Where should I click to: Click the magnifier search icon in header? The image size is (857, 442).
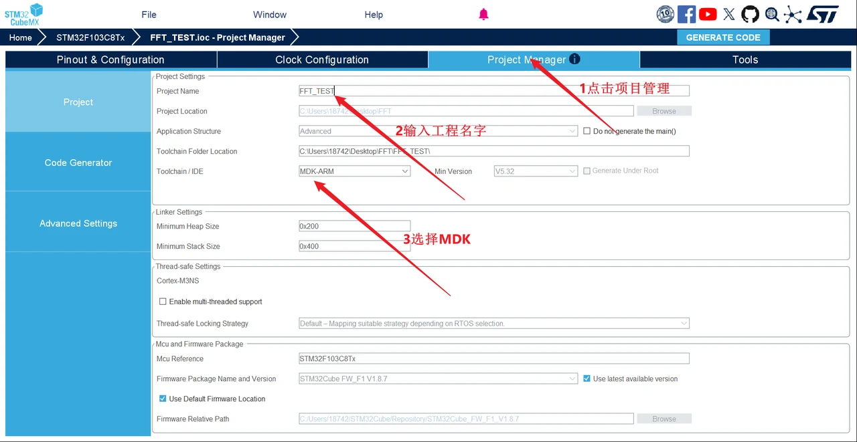(772, 14)
